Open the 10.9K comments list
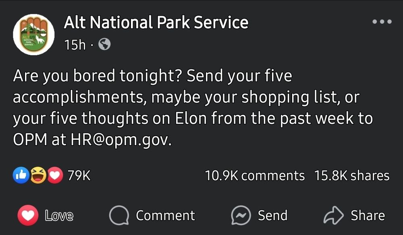Viewport: 403px width, 235px height. [x=255, y=176]
